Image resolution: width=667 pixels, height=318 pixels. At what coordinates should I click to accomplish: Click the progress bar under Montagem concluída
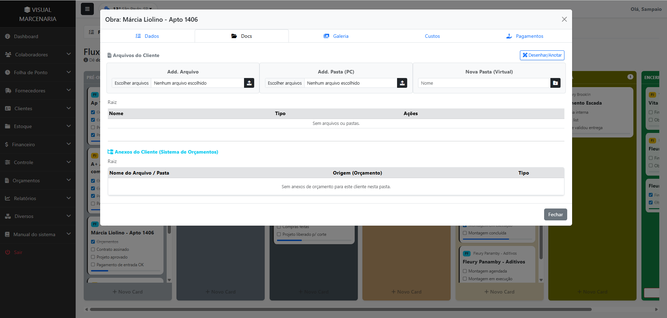pyautogui.click(x=498, y=239)
